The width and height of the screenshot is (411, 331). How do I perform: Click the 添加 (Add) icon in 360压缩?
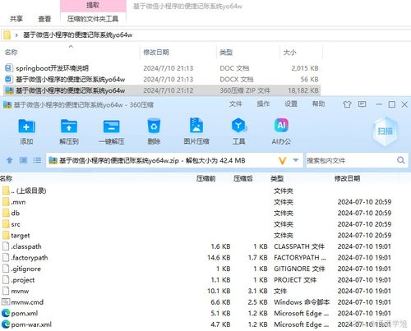click(26, 126)
